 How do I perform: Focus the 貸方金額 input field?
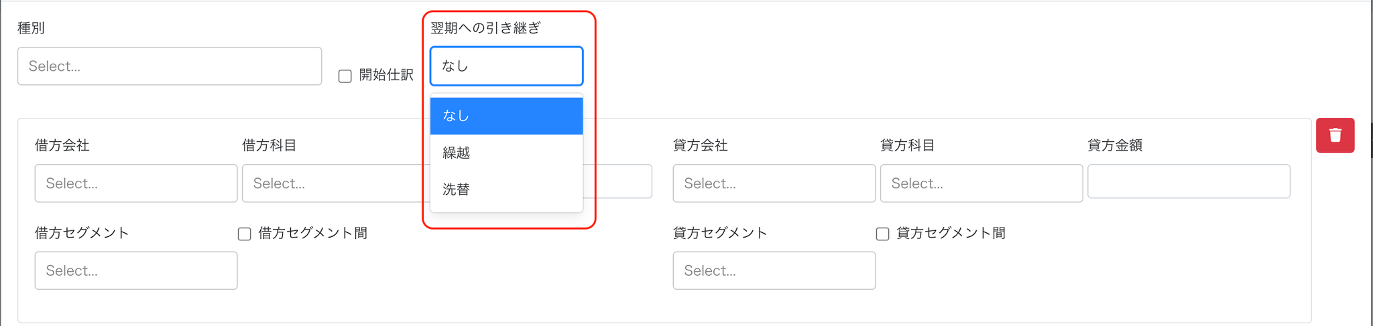pos(1189,181)
